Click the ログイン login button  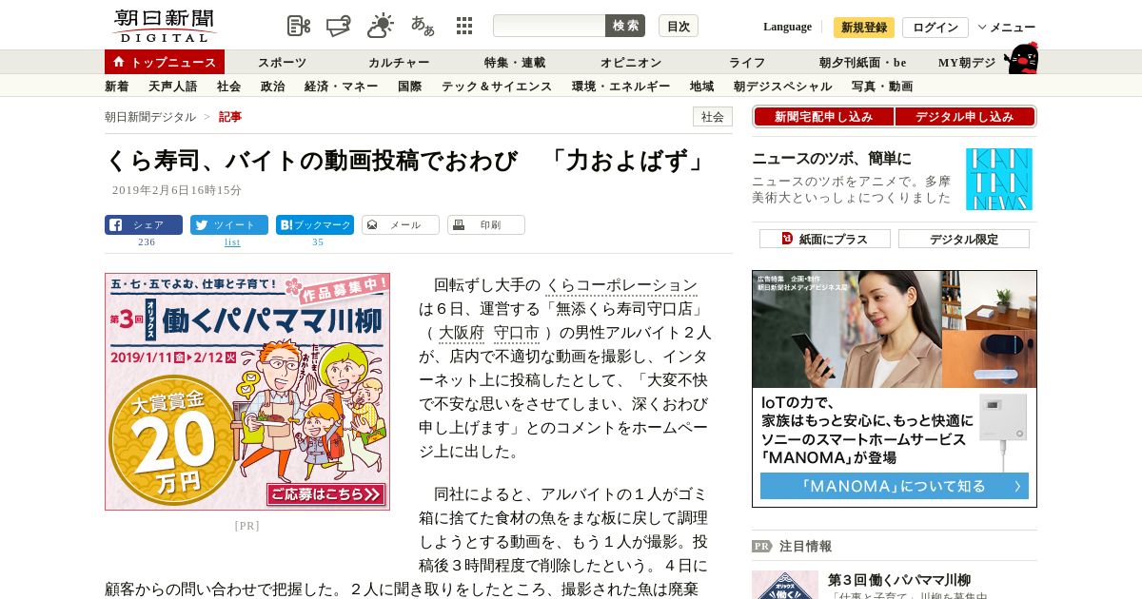935,28
